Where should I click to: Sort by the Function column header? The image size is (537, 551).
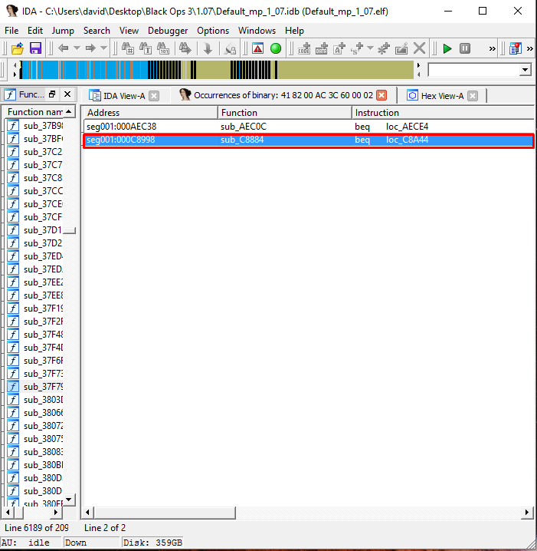pyautogui.click(x=285, y=113)
